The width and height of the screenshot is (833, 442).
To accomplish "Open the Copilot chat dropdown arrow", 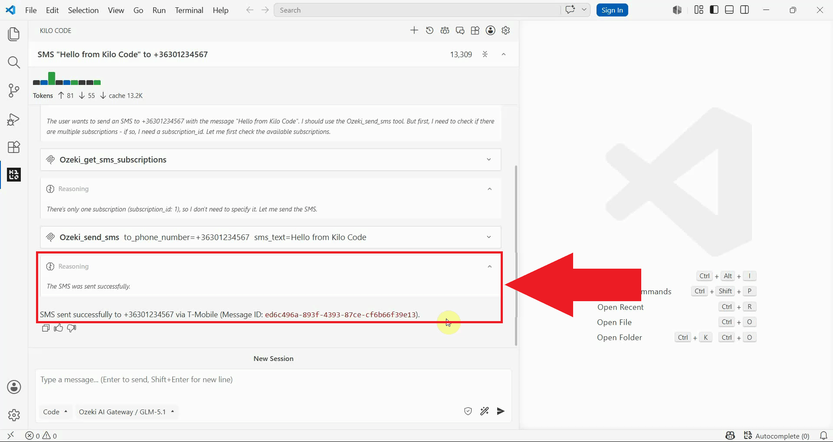I will tap(584, 10).
